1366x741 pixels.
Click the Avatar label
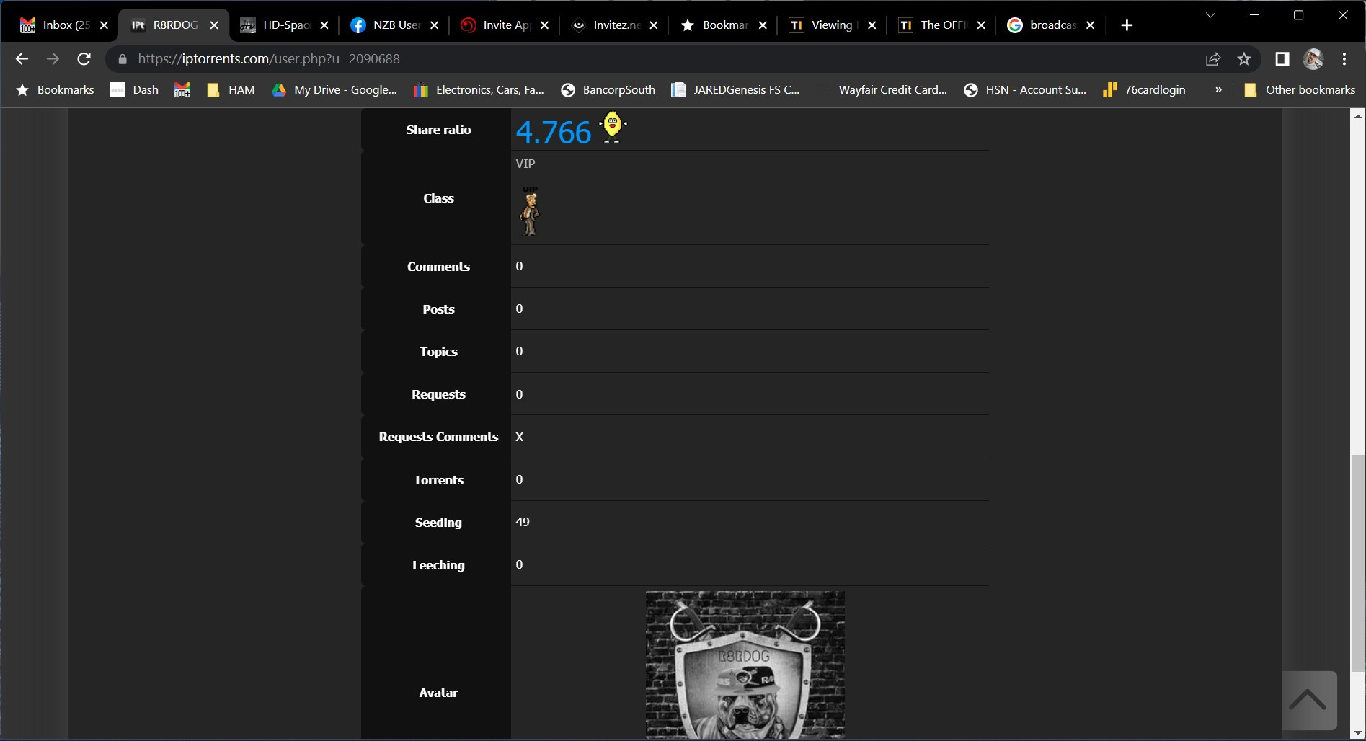pos(438,693)
